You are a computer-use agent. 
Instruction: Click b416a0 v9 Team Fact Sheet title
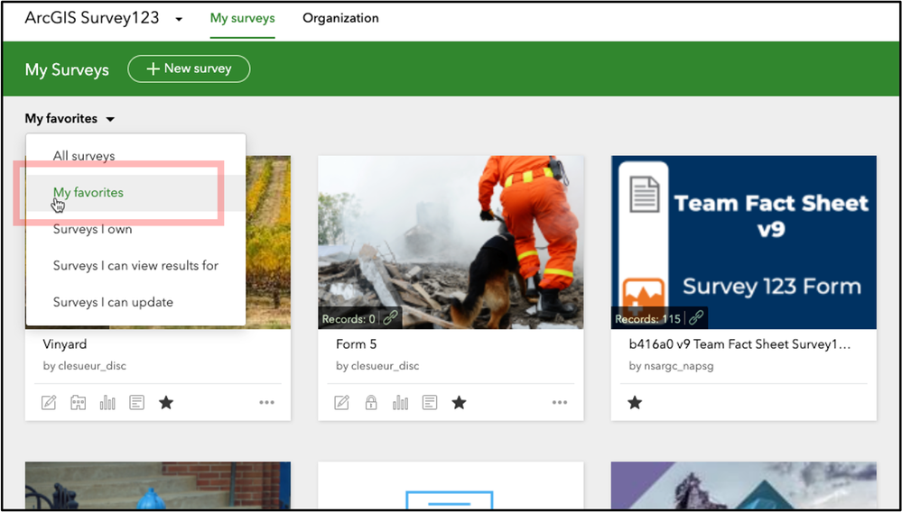739,344
